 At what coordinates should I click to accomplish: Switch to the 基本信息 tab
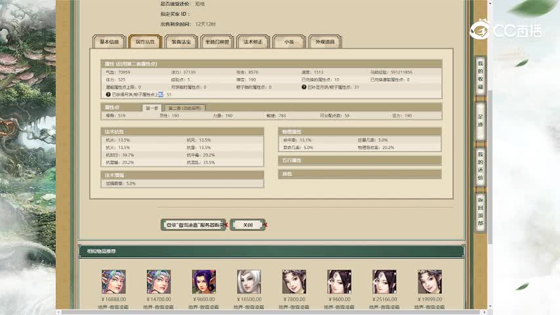pos(110,41)
